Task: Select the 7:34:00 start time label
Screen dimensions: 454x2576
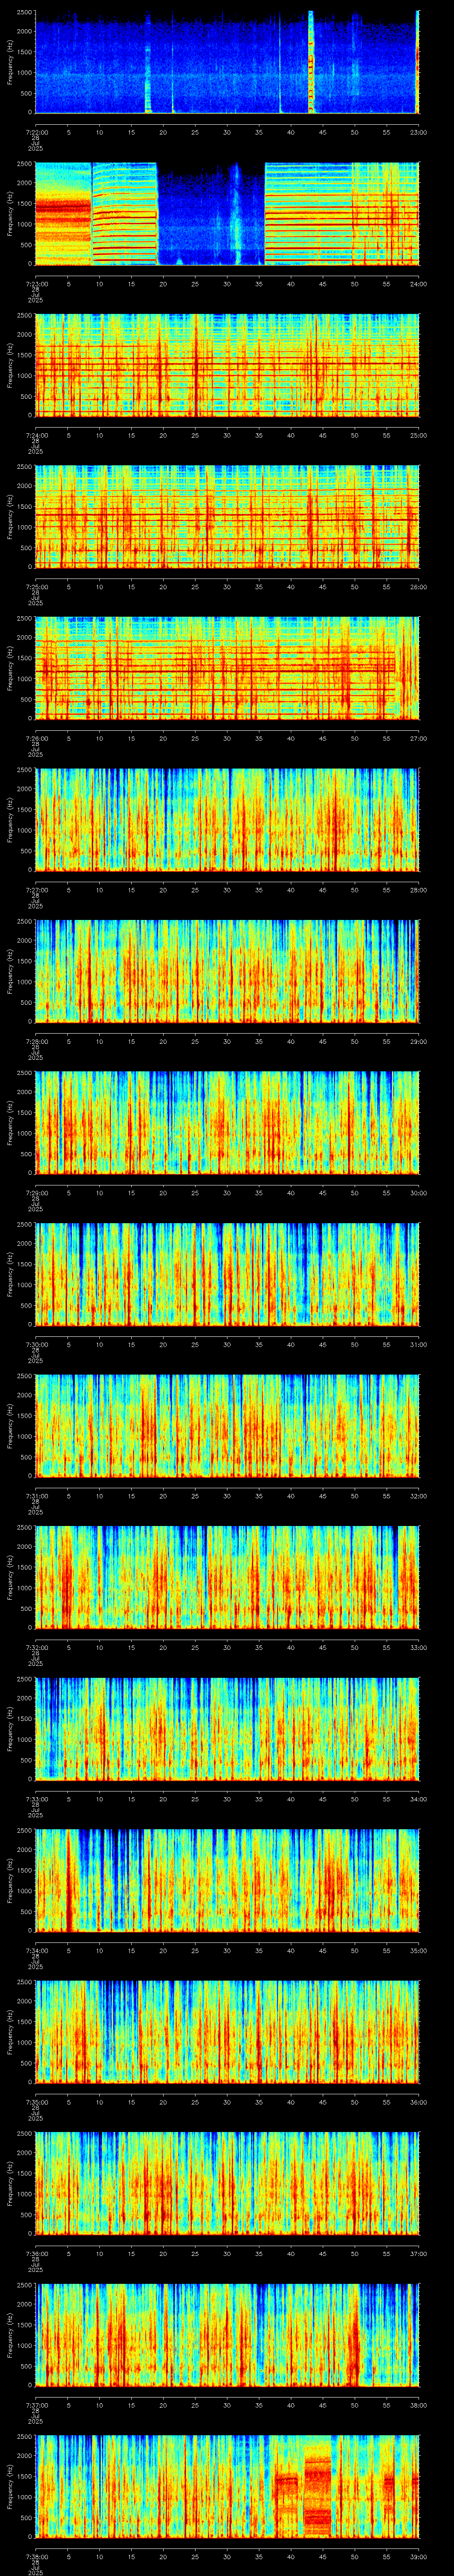Action: (x=36, y=1951)
